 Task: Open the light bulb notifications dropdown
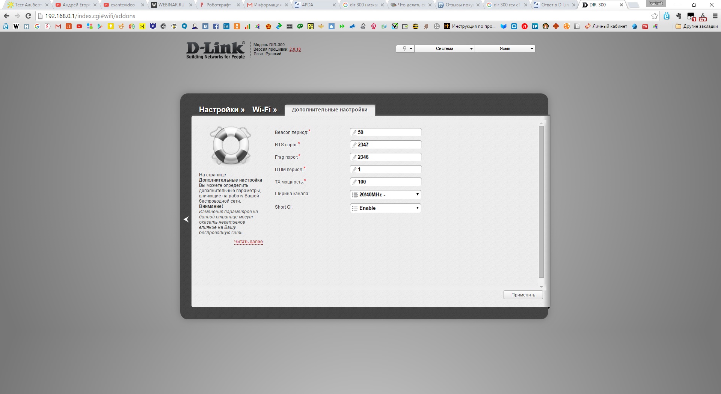(x=405, y=48)
